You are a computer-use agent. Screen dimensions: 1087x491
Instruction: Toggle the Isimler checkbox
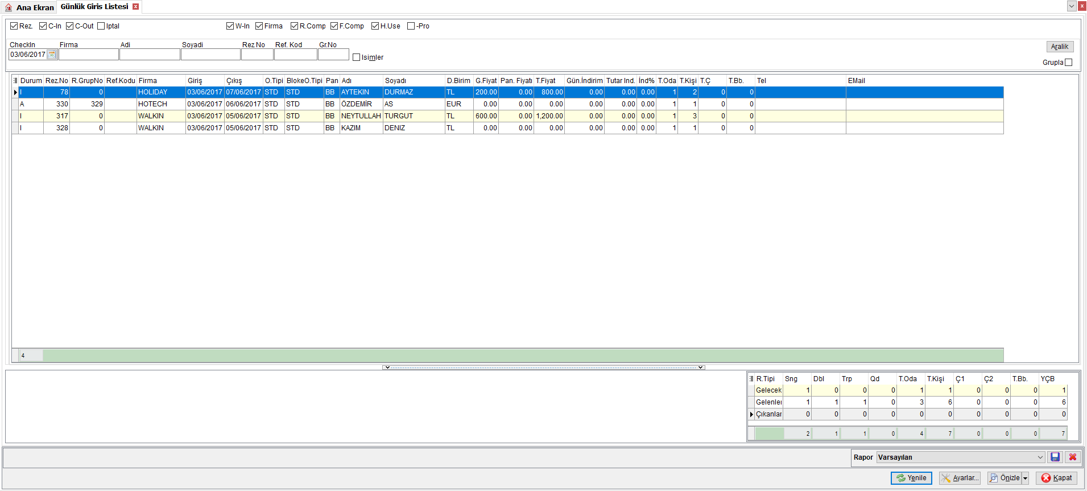tap(356, 57)
